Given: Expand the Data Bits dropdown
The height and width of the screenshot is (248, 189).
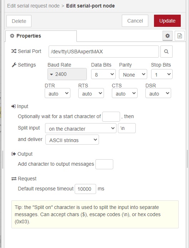Looking at the screenshot, I should [103, 74].
